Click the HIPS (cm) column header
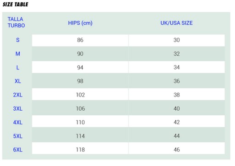Screen dimensions: 235x166 80,23
